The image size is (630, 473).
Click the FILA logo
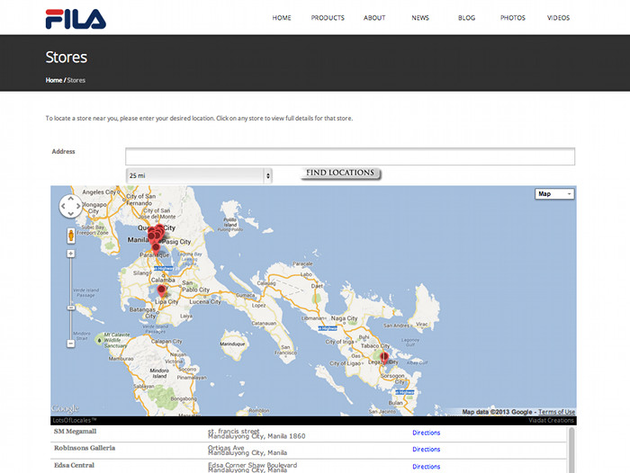click(76, 18)
